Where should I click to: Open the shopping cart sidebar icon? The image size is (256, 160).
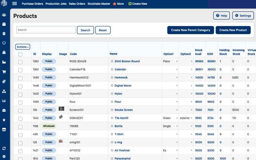(x=4, y=72)
